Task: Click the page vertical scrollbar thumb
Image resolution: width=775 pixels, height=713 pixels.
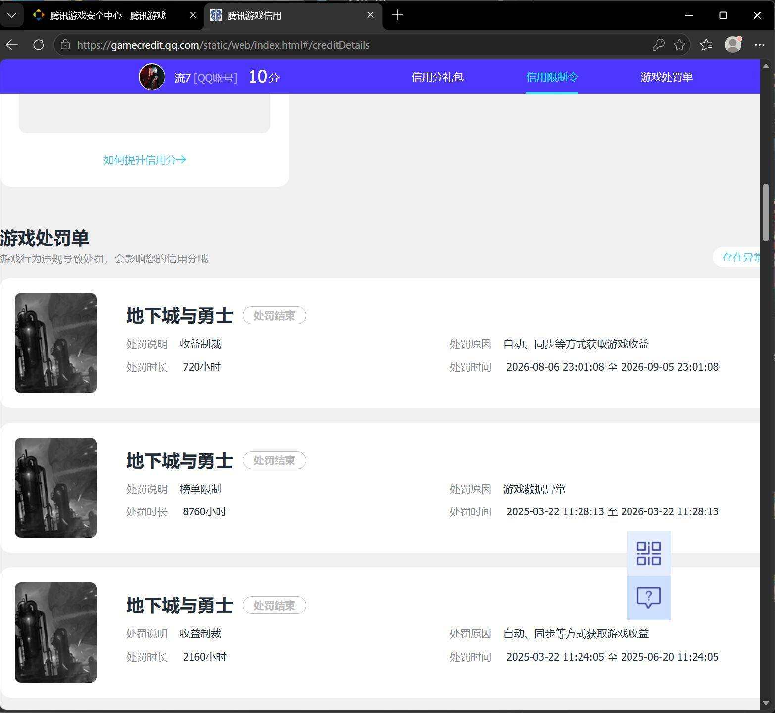Action: pos(766,212)
